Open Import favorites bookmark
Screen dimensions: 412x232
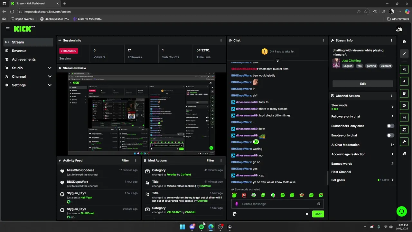pos(22,19)
